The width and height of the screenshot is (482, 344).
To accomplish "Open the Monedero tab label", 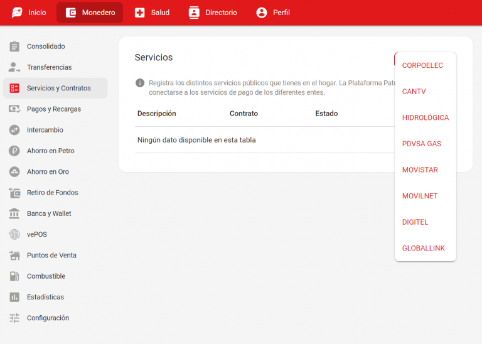I will point(99,13).
